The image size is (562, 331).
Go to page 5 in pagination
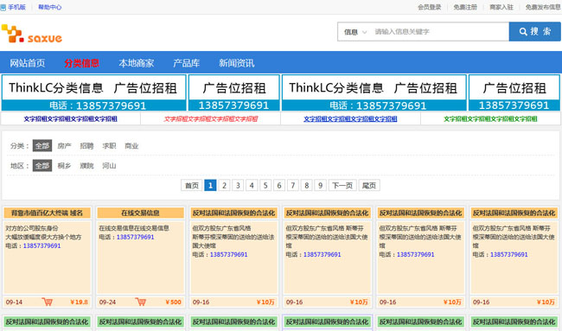[265, 185]
